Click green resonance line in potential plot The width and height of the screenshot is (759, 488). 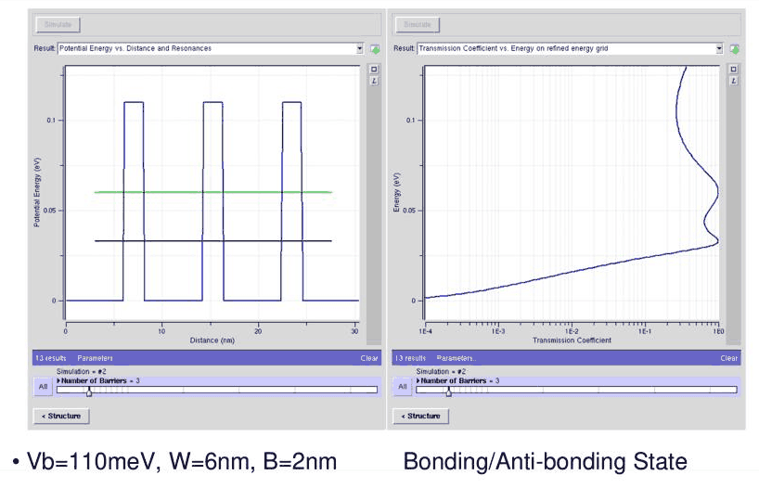tap(213, 192)
